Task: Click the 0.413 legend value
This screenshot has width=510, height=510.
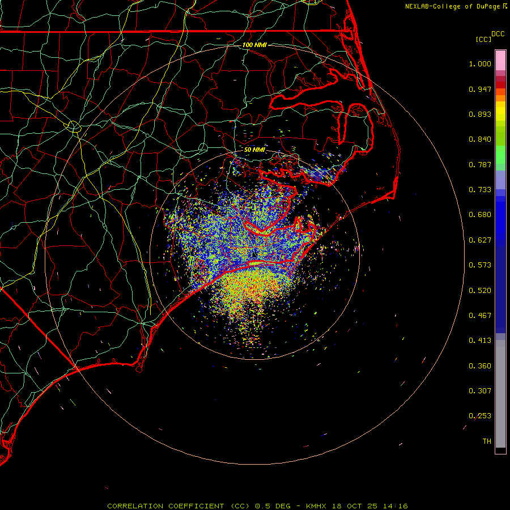Action: (x=480, y=341)
